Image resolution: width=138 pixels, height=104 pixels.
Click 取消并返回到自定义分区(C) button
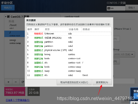[x=74, y=82]
